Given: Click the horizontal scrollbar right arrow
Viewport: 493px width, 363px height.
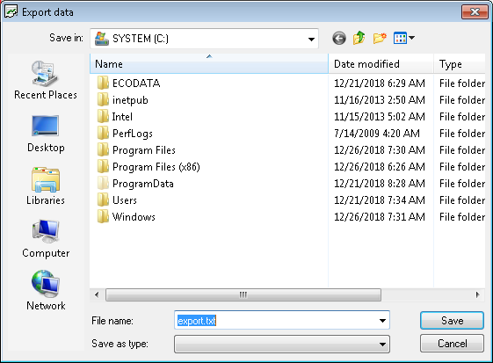Looking at the screenshot, I should 477,294.
